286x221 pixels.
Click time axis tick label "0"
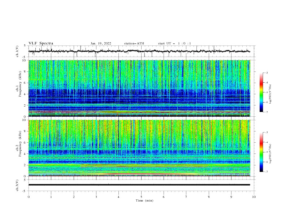click(x=29, y=197)
